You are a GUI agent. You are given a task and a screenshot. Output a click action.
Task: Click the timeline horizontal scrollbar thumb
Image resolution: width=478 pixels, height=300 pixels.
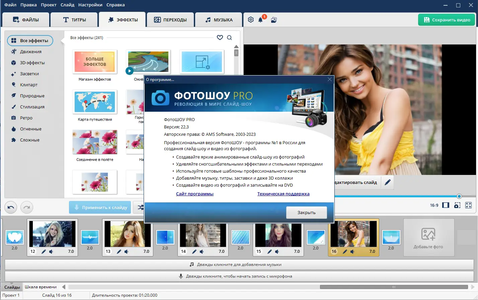(394, 287)
